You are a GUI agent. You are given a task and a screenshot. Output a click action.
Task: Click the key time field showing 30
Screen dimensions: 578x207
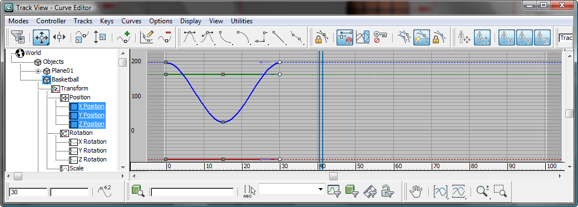(28, 192)
